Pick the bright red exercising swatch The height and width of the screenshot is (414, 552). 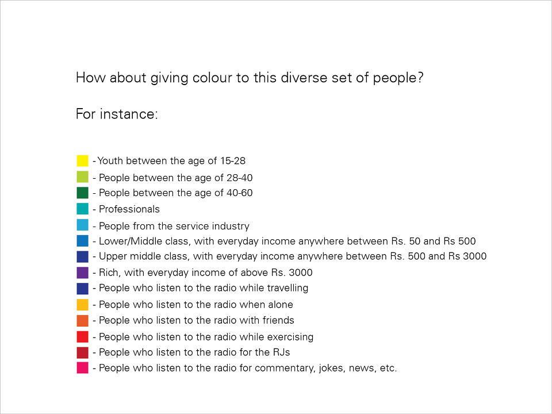(82, 336)
